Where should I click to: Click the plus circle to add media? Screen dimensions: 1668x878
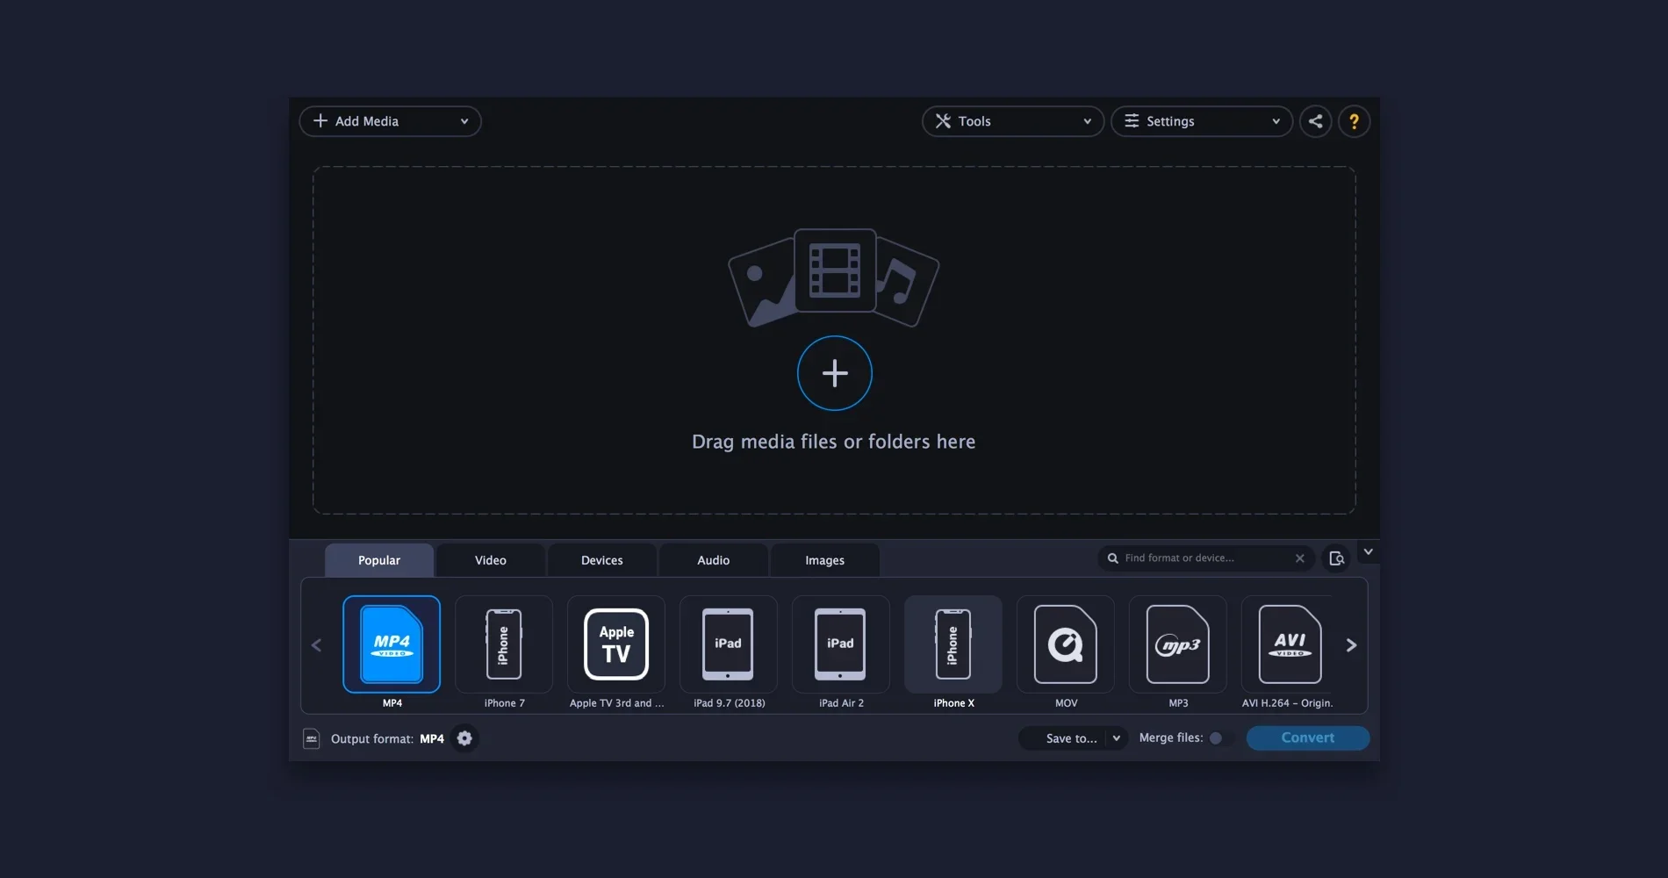(x=834, y=372)
